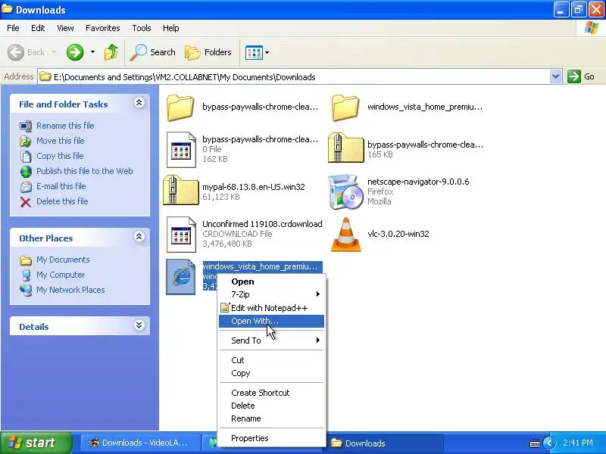
Task: Click Publish this file to the Web
Action: point(85,171)
